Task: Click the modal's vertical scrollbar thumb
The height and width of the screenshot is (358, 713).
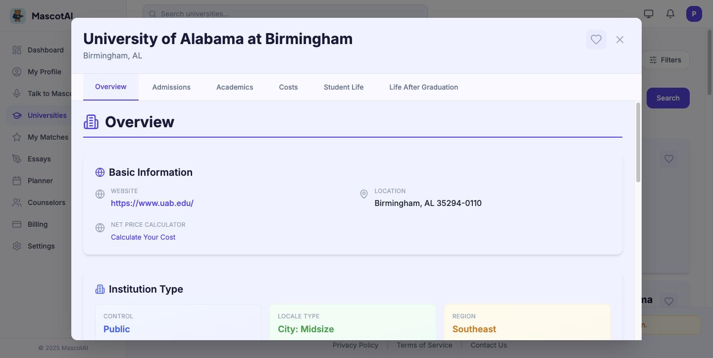Action: coord(638,142)
